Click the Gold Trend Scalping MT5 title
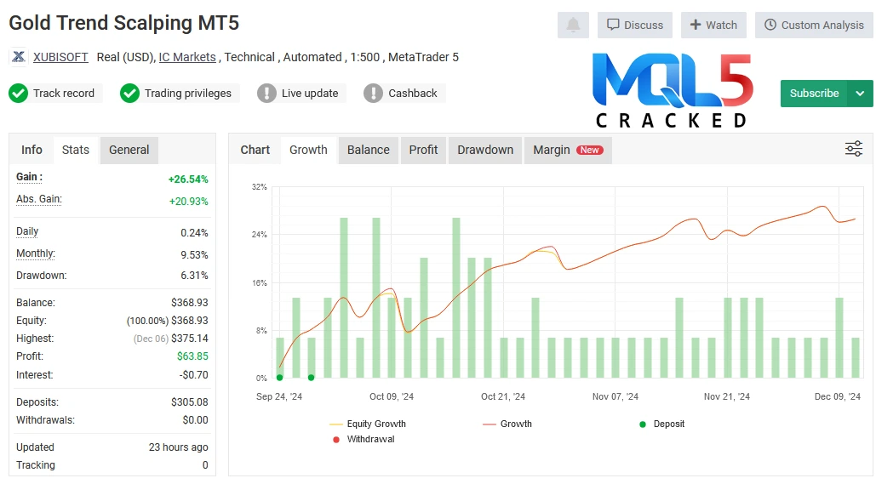 pos(124,23)
